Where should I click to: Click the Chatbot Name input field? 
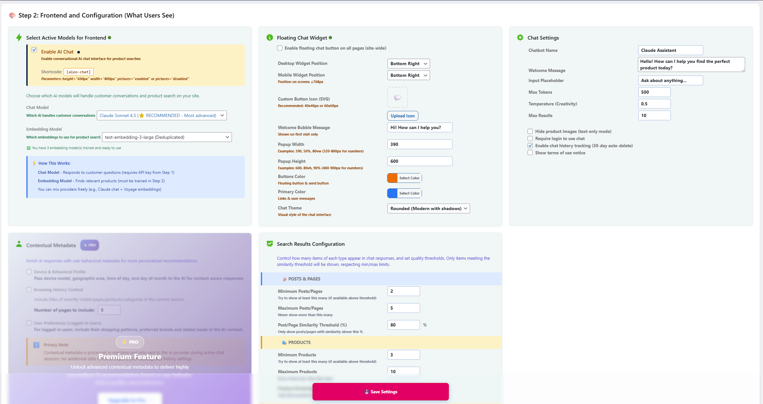click(670, 50)
